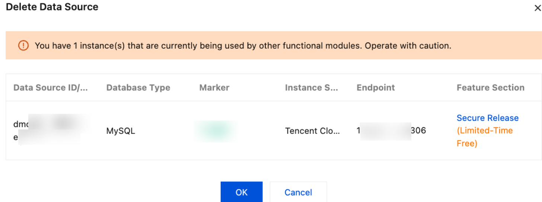Click the MySQL database type cell
This screenshot has height=202, width=542.
coord(121,131)
